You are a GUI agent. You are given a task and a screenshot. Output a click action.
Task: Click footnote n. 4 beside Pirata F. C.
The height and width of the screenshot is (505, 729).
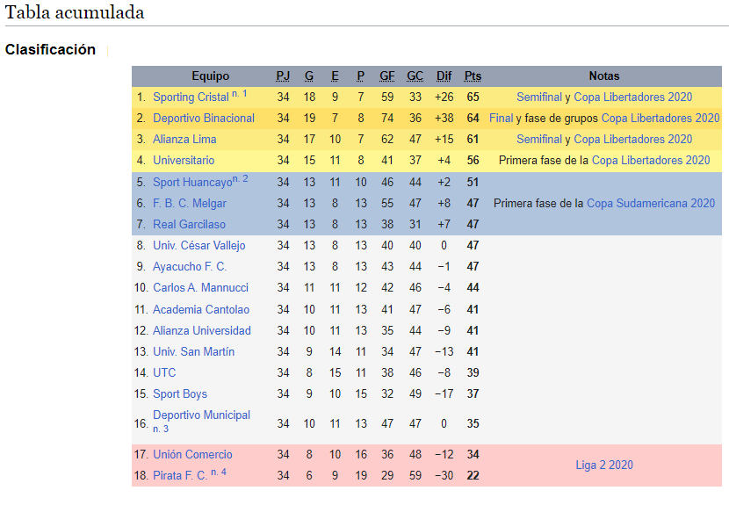(219, 473)
